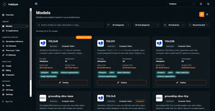Click instance-segmentation tag on YOLO26
Screen dimensions: 215x111
166,76
